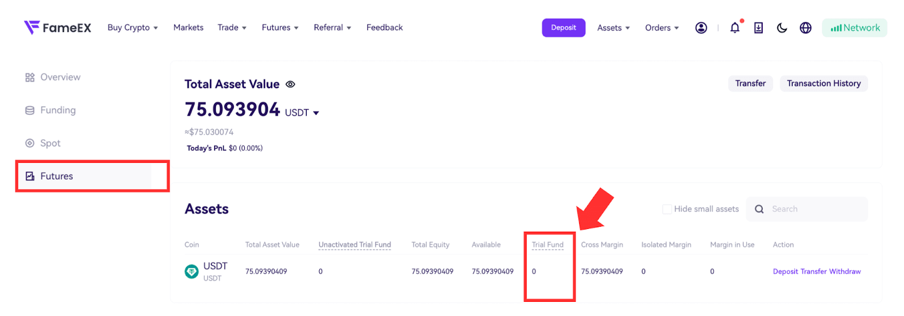Open the Markets menu item
The image size is (904, 316).
(x=188, y=28)
